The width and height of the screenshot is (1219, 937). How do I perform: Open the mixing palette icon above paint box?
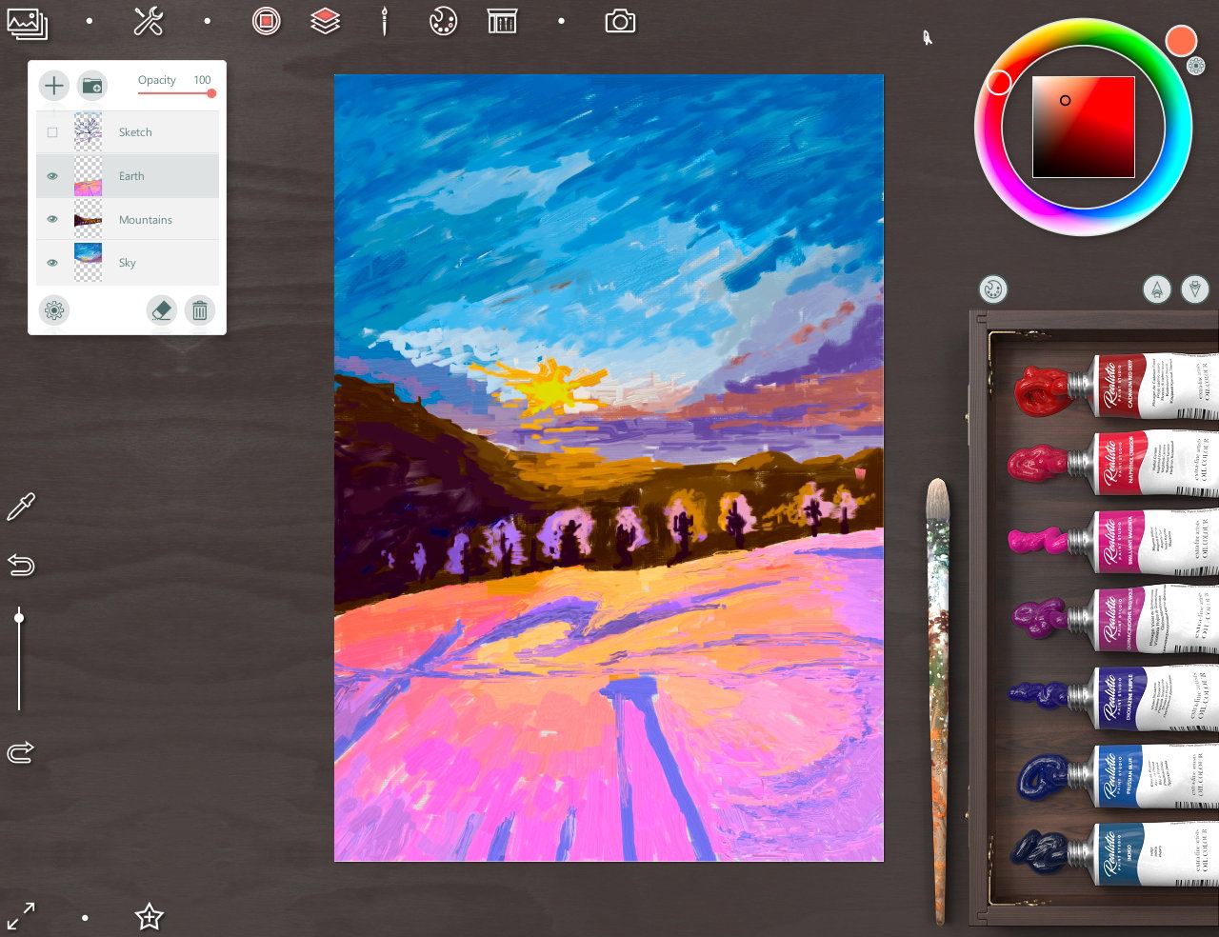pos(993,289)
